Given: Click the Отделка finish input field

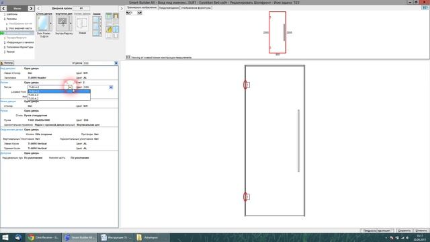Looking at the screenshot, I should coord(99,63).
